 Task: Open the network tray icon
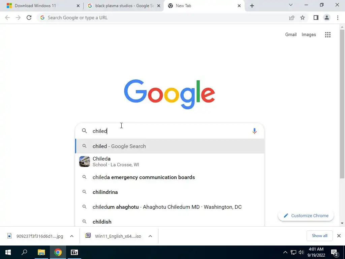click(293, 252)
